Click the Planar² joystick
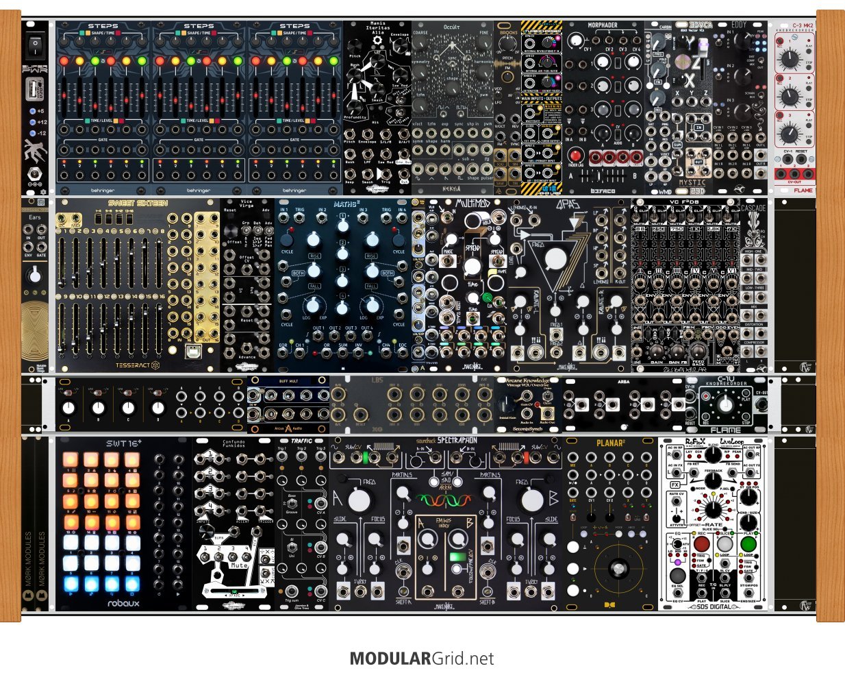The height and width of the screenshot is (673, 845). [619, 568]
